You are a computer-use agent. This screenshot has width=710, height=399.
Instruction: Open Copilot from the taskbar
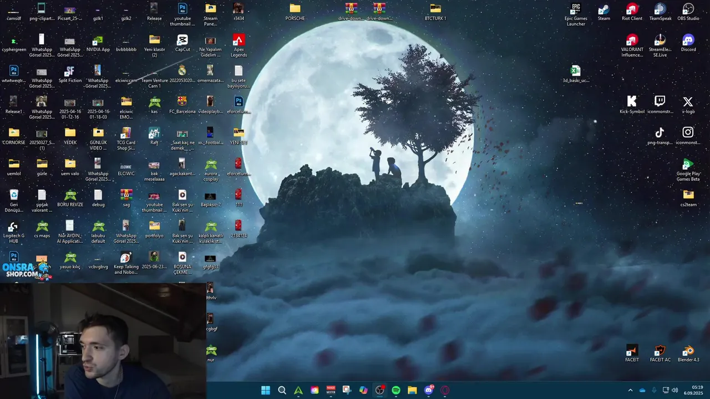click(363, 390)
